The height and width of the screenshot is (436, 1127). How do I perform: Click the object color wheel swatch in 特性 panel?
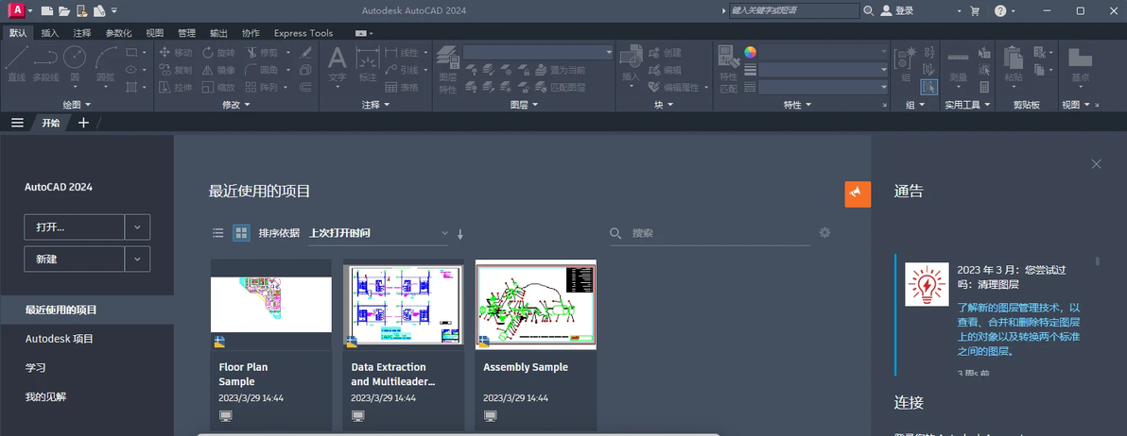[x=751, y=52]
